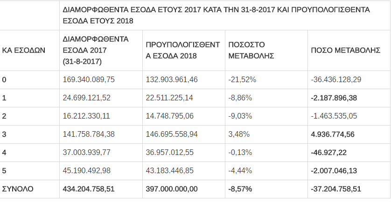Image resolution: width=391 pixels, height=204 pixels.
Task: Select the 43.183.446,85 cell
Action: [x=169, y=170]
